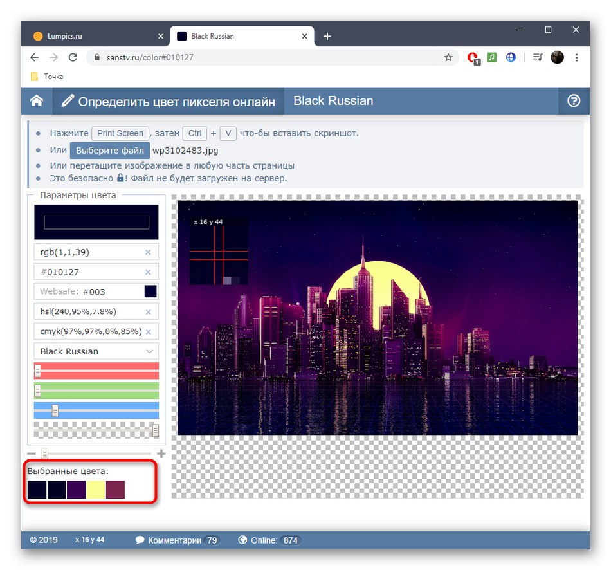Click the Print Screen key button
The height and width of the screenshot is (570, 611).
coord(120,133)
